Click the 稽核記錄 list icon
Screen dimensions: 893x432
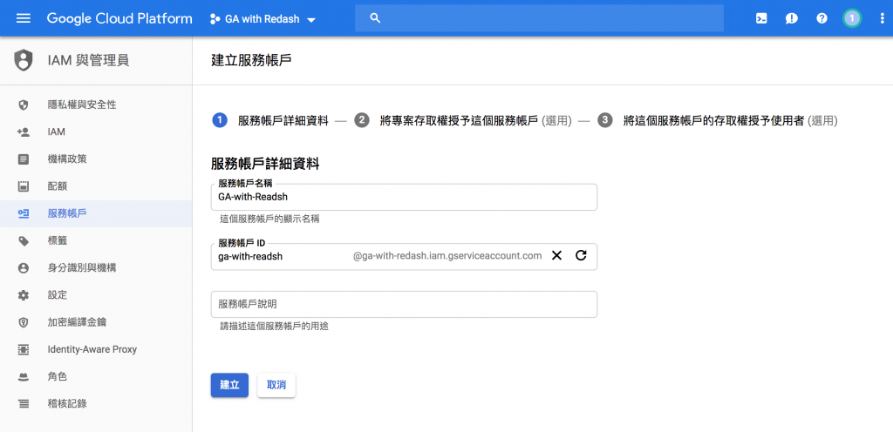24,404
